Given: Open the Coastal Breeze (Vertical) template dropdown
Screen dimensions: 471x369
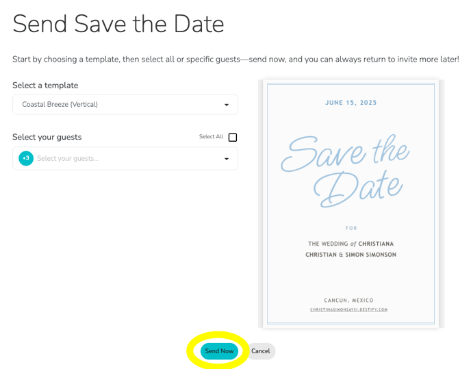Looking at the screenshot, I should (x=125, y=105).
